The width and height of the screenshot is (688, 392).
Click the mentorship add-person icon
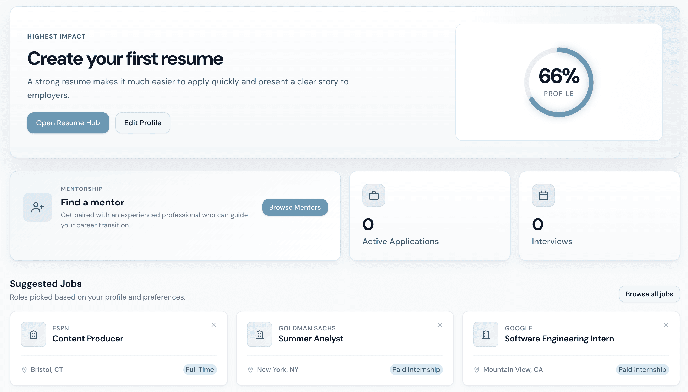pos(38,207)
